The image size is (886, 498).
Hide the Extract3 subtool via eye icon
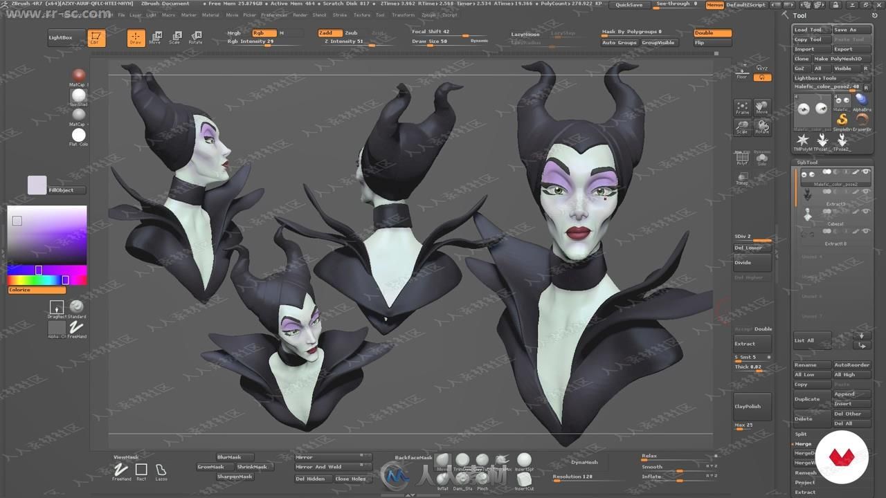pyautogui.click(x=866, y=192)
